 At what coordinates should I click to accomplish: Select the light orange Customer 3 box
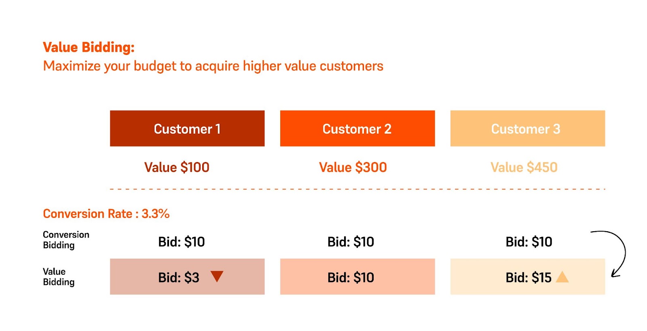(528, 129)
